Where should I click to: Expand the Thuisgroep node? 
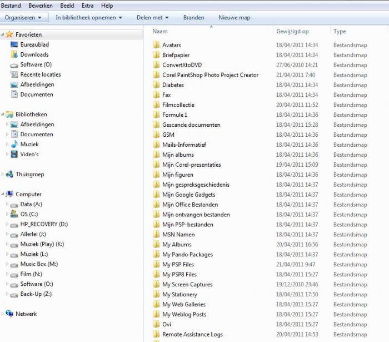tap(3, 174)
